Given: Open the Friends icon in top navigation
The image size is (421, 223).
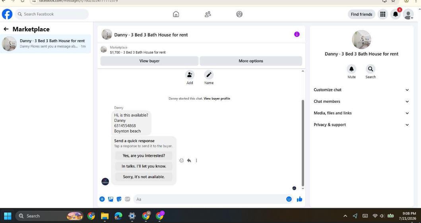Looking at the screenshot, I should (x=208, y=14).
